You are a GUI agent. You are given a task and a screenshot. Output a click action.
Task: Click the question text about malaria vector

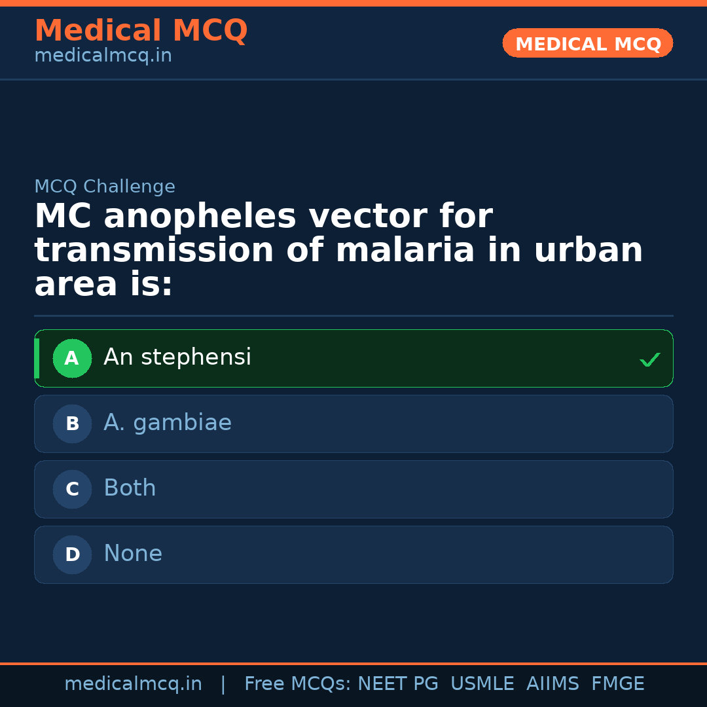pyautogui.click(x=338, y=249)
